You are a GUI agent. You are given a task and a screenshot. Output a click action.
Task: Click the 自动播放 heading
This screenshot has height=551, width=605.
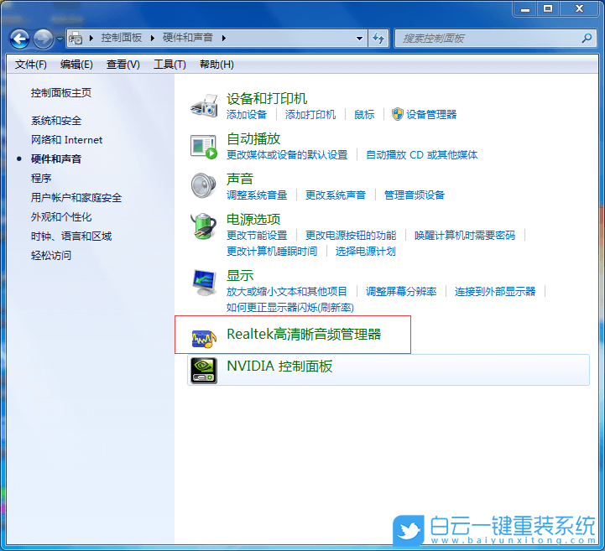253,139
